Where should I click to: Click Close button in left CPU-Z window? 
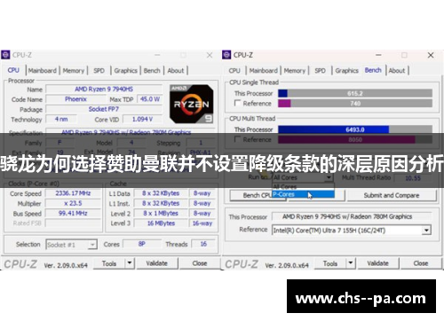coord(200,263)
